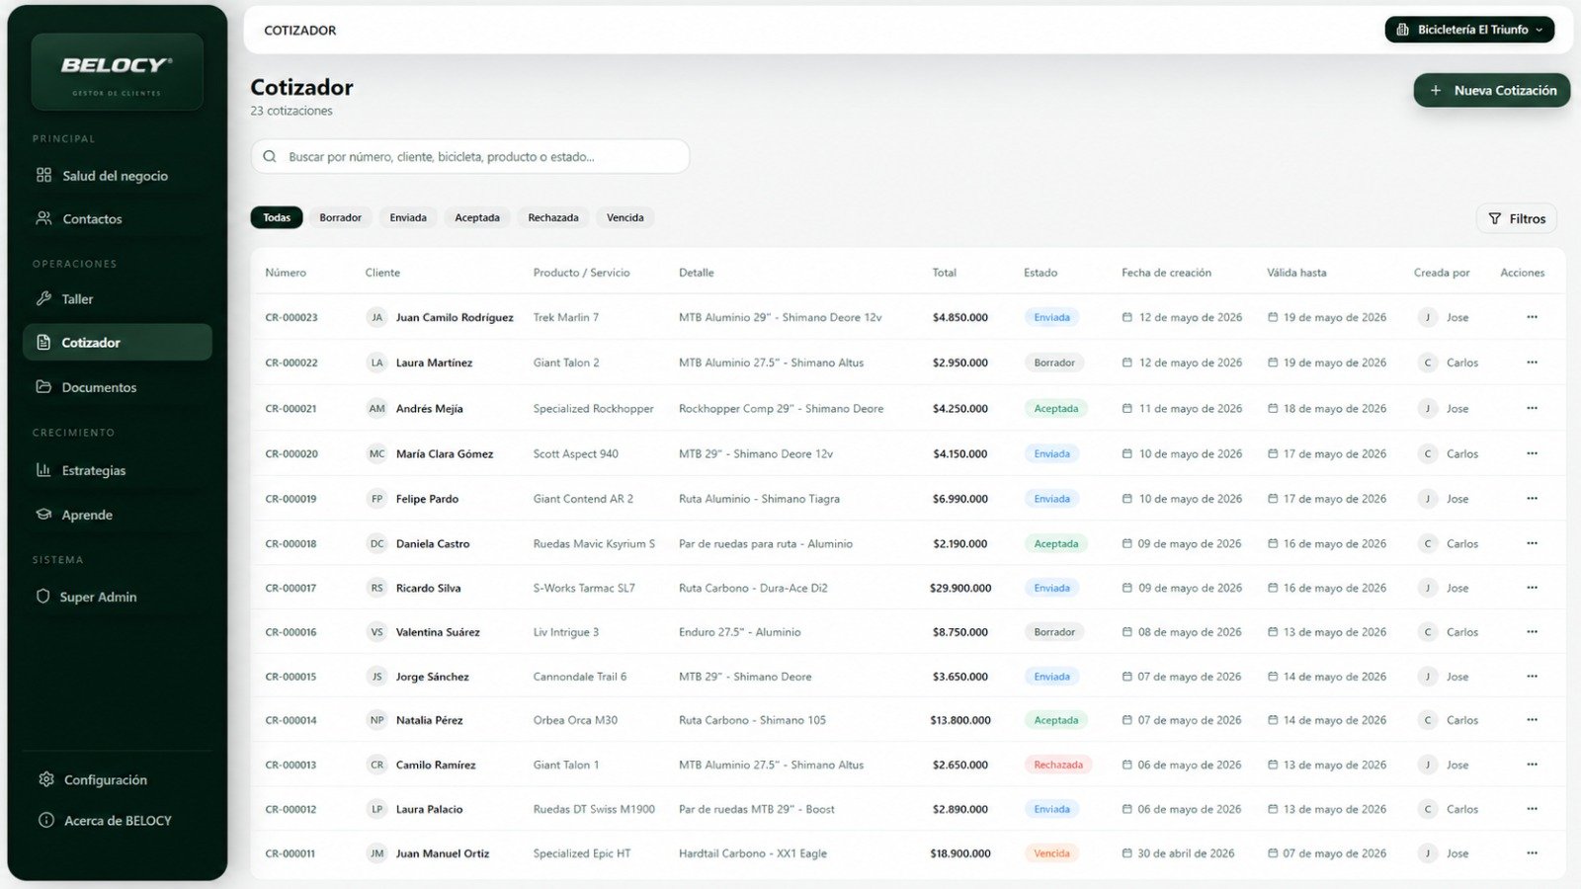This screenshot has width=1581, height=889.
Task: Click the Aceptada badge on CR-000021
Action: click(x=1055, y=408)
